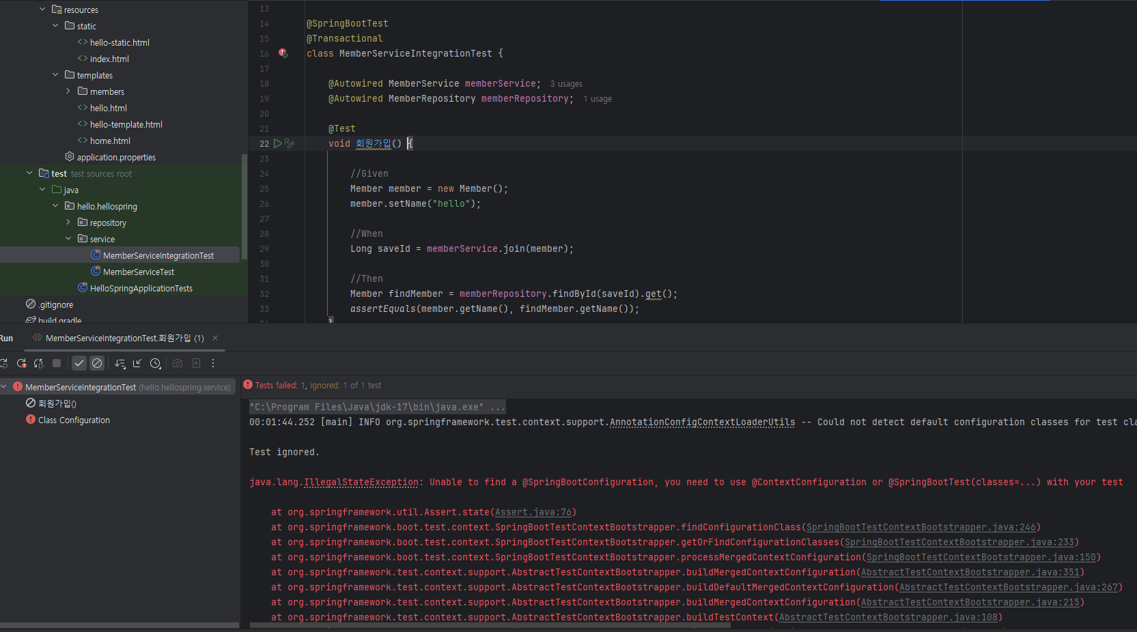Click the failed-test gutter icon on line 16
This screenshot has height=632, width=1137.
[283, 53]
